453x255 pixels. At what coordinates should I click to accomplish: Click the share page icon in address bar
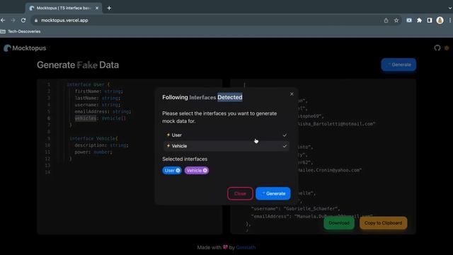[386, 21]
